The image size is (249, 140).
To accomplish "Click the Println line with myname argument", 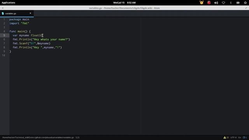I will click(x=37, y=47).
